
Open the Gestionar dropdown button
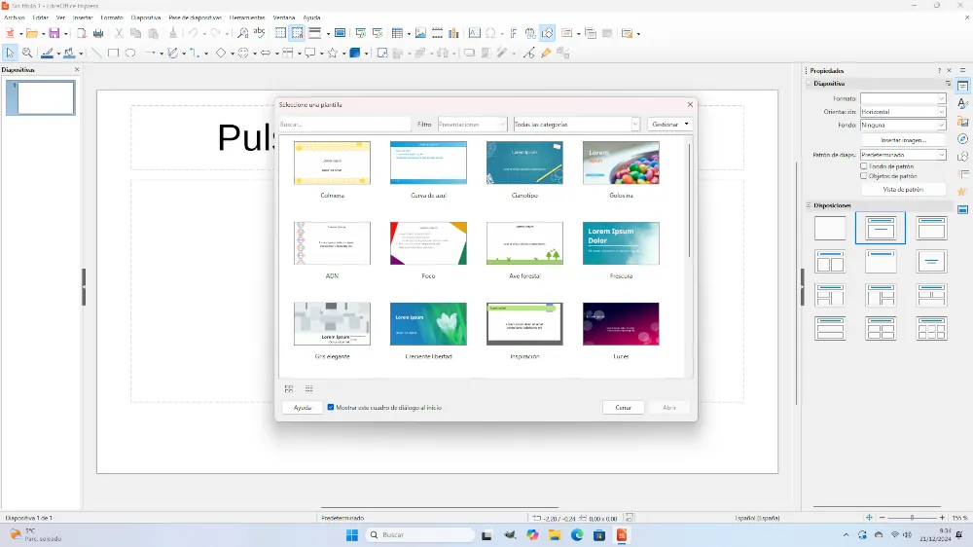[x=670, y=125]
